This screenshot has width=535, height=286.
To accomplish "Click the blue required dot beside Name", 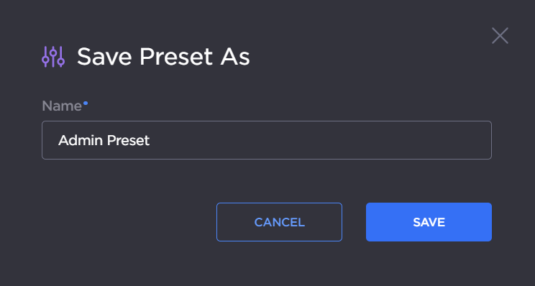I will click(x=86, y=103).
